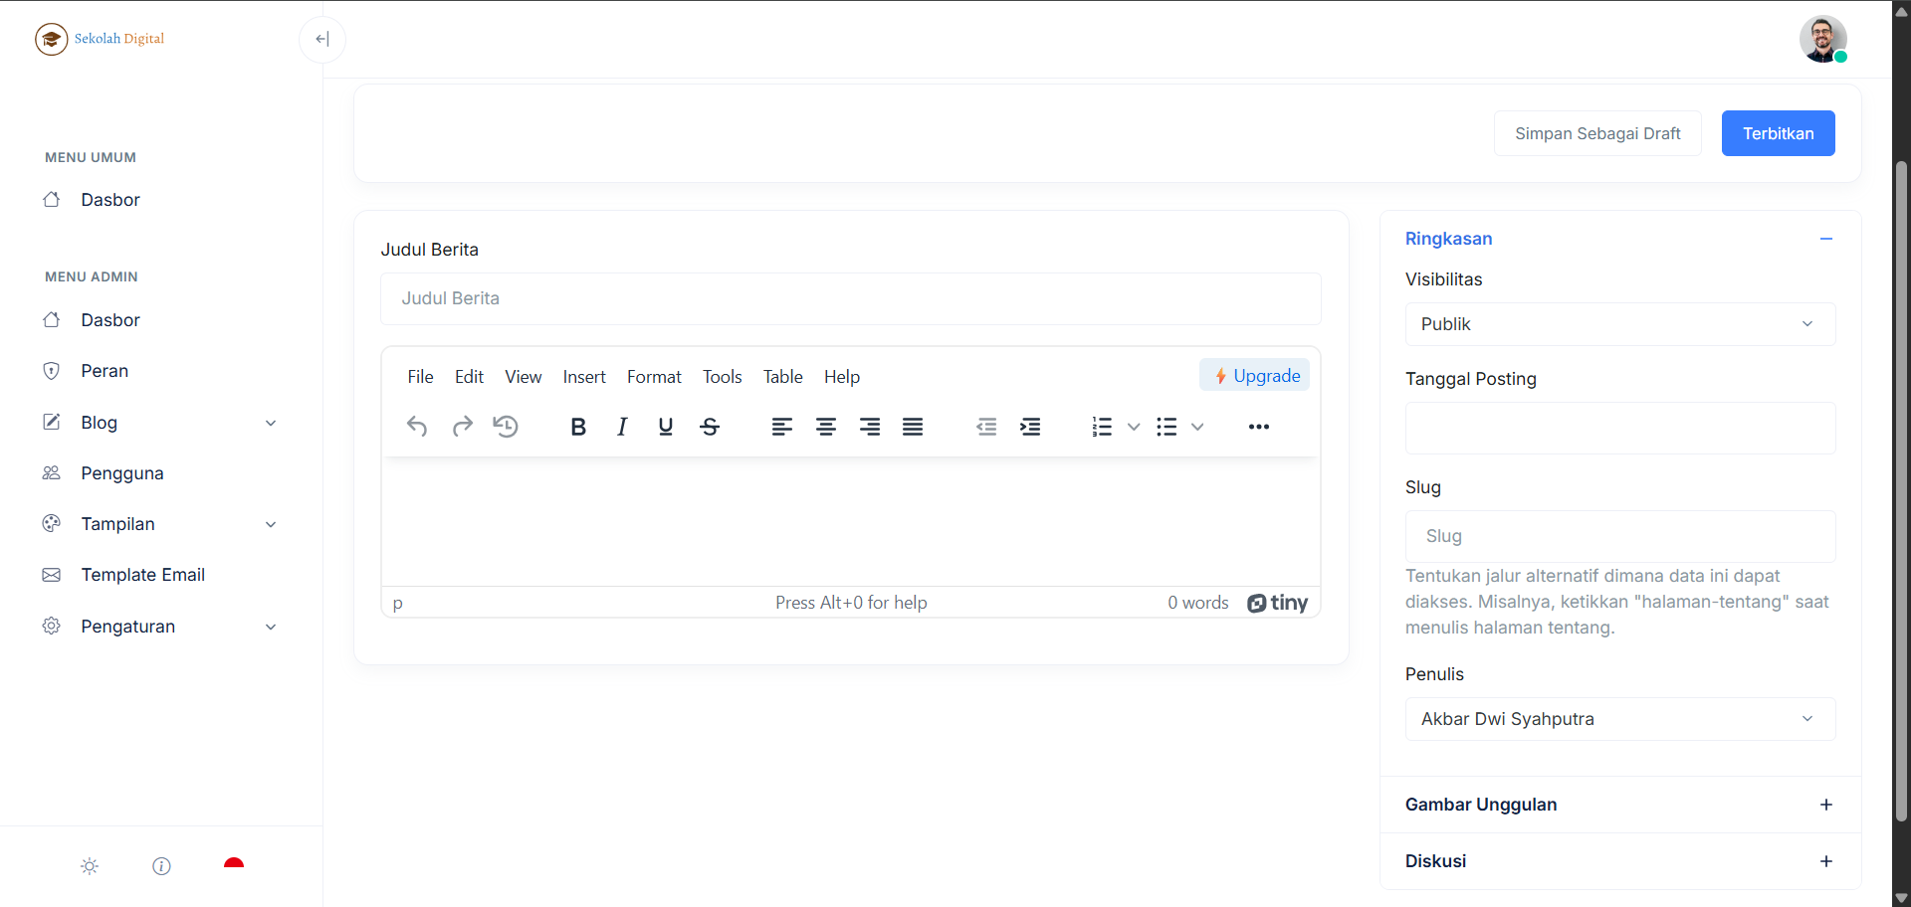Apply italic formatting in editor toolbar
This screenshot has width=1911, height=907.
(x=622, y=427)
